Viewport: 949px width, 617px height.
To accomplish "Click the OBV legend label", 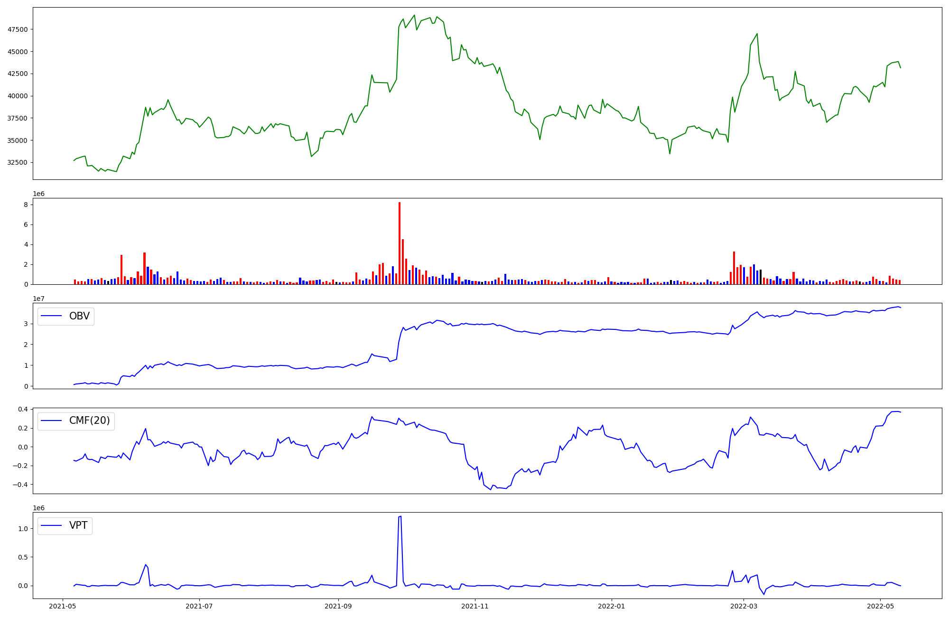I will point(79,316).
